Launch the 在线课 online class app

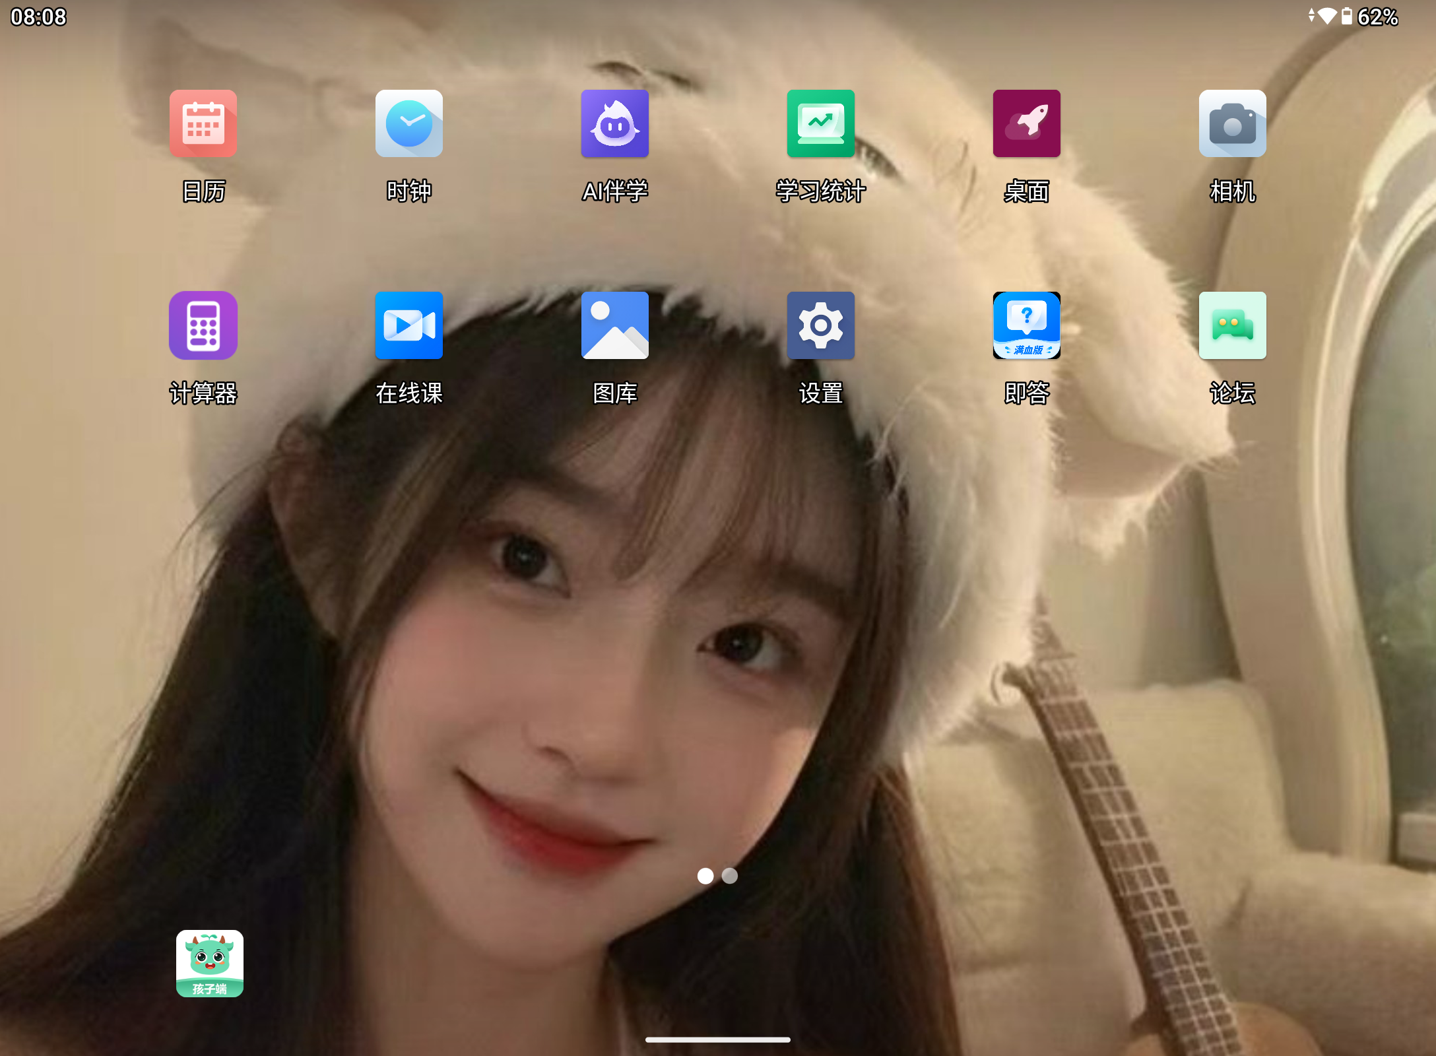point(409,325)
